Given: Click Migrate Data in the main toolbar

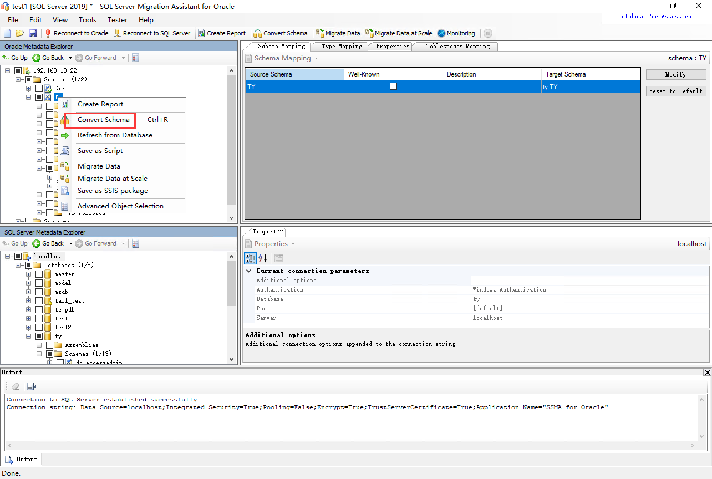Looking at the screenshot, I should (338, 33).
